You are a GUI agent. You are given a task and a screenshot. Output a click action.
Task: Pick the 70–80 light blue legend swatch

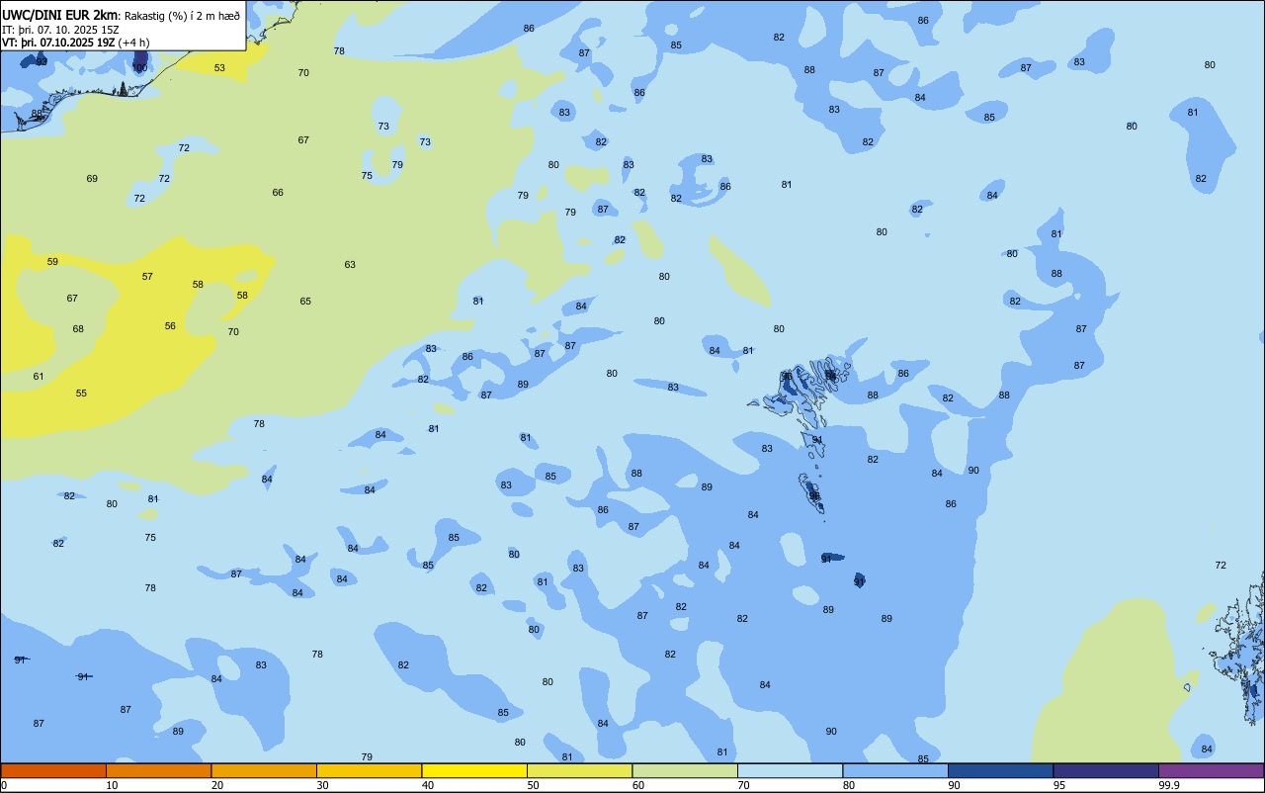coord(790,770)
